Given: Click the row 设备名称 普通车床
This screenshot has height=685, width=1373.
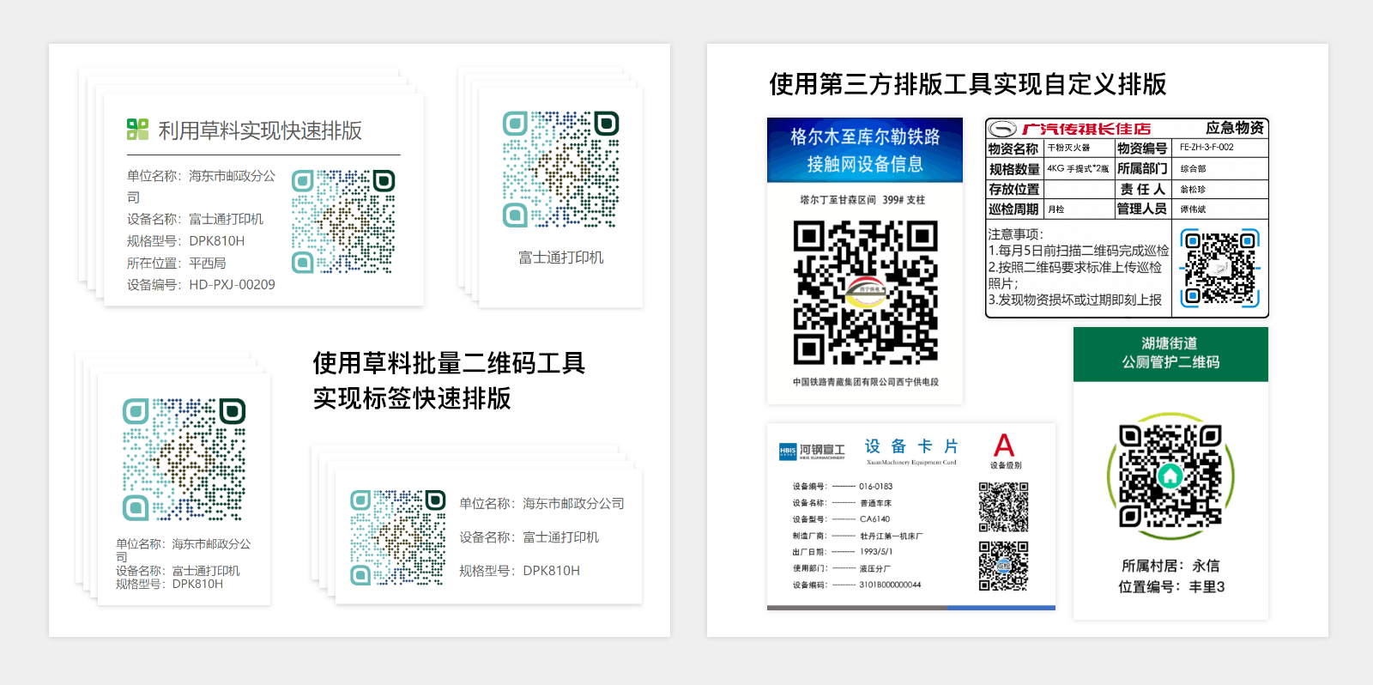Looking at the screenshot, I should click(843, 503).
